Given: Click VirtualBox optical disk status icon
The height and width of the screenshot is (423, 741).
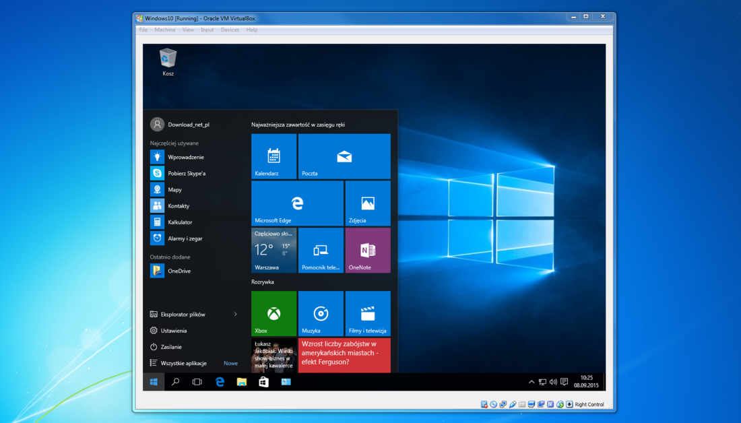Looking at the screenshot, I should pos(493,404).
